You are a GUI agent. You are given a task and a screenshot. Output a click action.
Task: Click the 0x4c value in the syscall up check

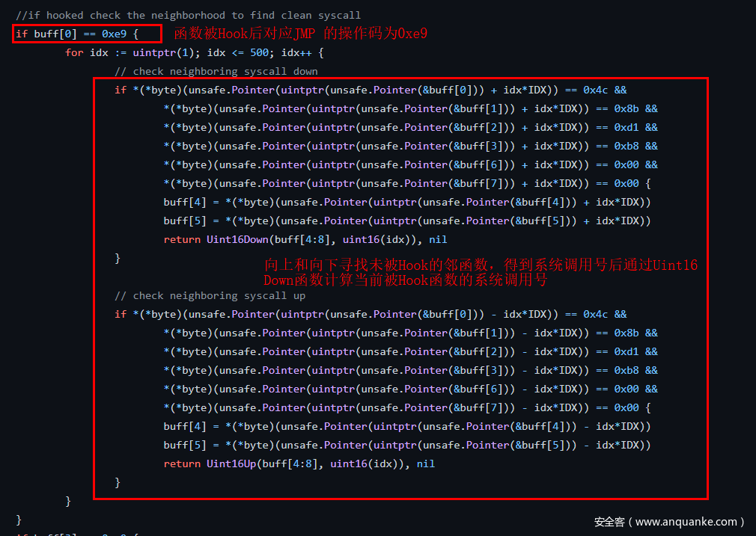click(595, 314)
